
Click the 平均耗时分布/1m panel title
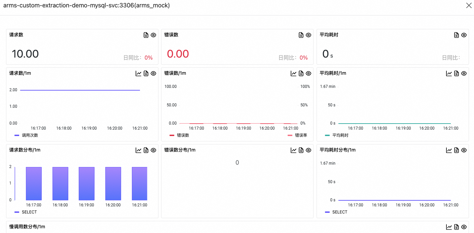tap(338, 150)
